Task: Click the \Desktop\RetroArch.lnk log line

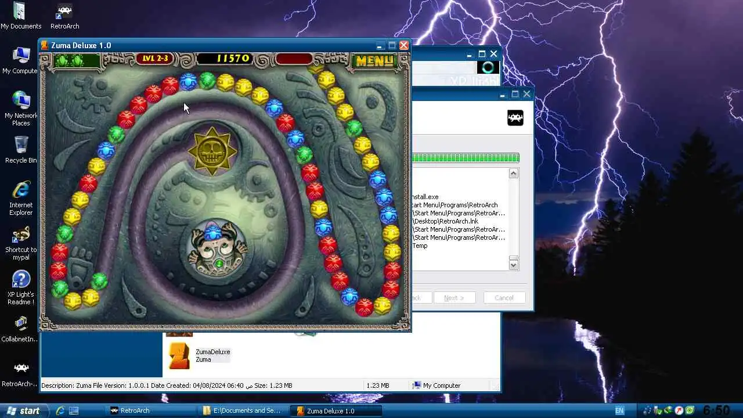Action: click(x=445, y=221)
